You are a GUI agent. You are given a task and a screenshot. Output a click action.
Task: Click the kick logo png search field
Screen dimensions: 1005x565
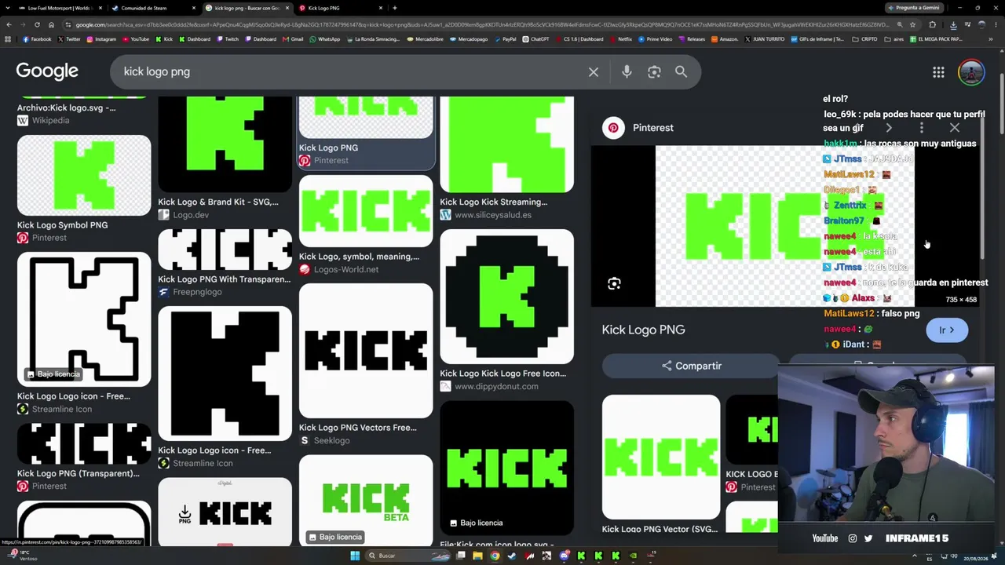(x=353, y=72)
